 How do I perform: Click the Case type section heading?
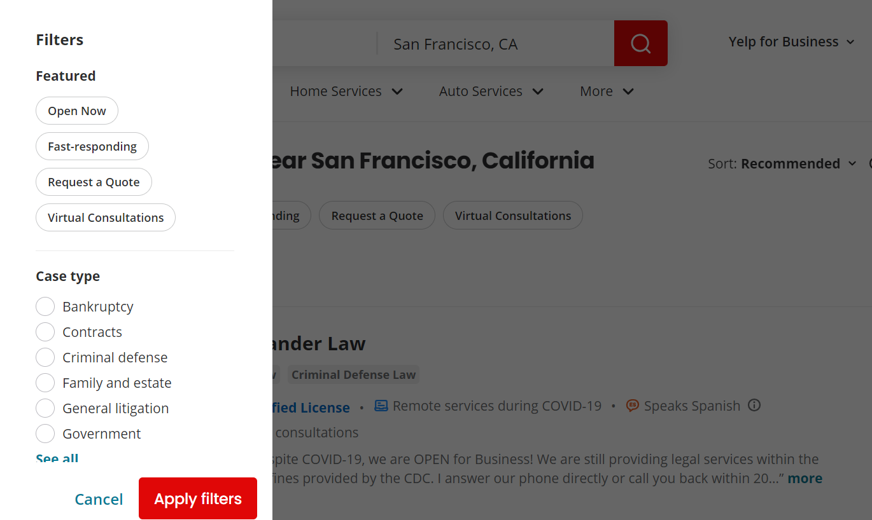tap(68, 276)
